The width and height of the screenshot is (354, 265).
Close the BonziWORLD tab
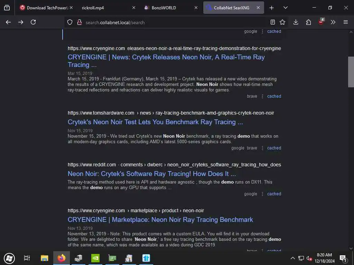coord(196,8)
